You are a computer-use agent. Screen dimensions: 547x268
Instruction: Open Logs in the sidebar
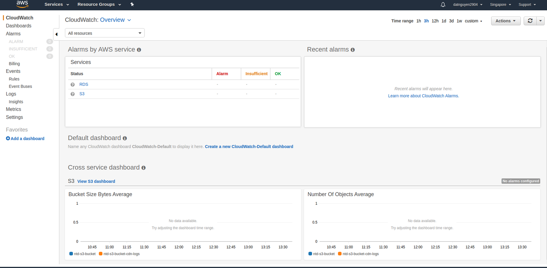tap(11, 94)
